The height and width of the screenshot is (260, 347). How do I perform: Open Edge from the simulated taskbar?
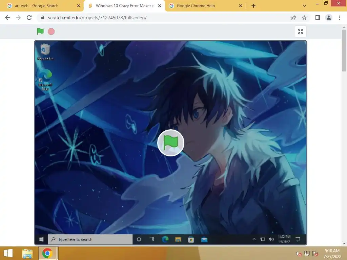coord(165,239)
